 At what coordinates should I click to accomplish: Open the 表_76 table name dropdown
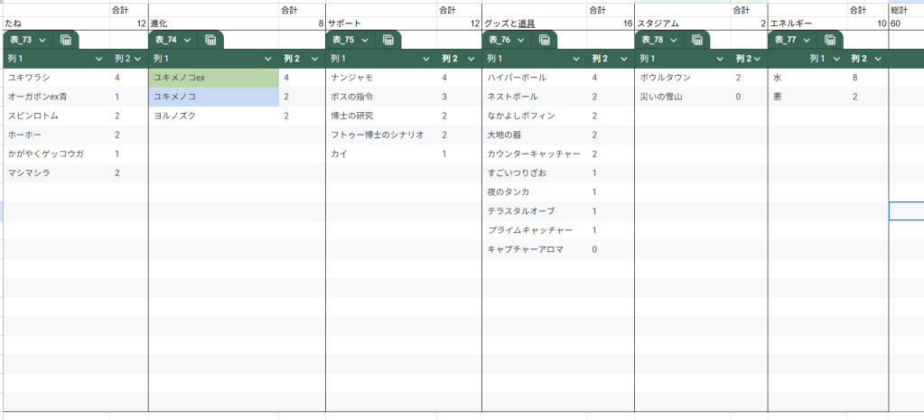click(519, 41)
